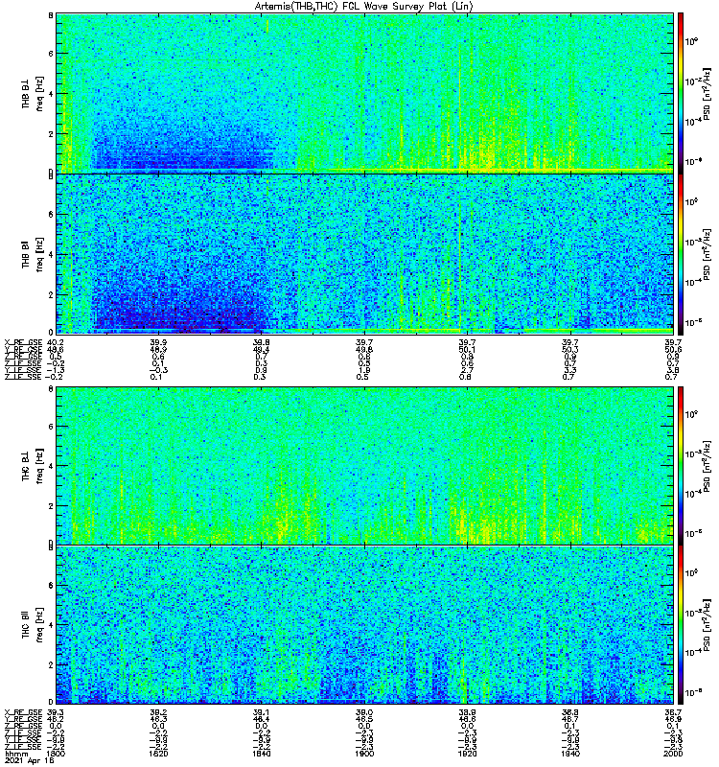Click the X_RE_GSE row label under THB panels
The image size is (719, 767).
coord(23,342)
